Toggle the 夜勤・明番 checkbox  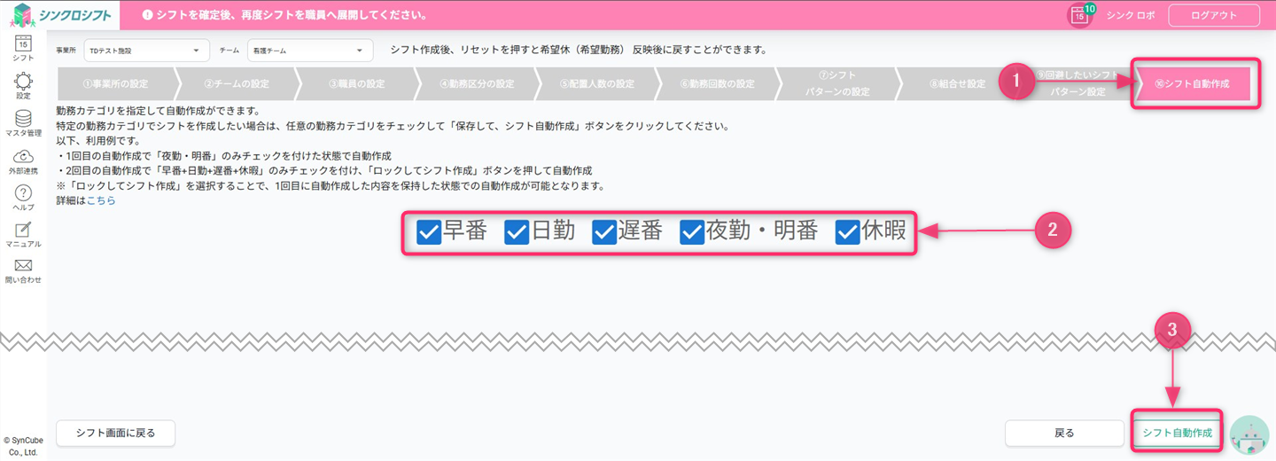(x=692, y=232)
